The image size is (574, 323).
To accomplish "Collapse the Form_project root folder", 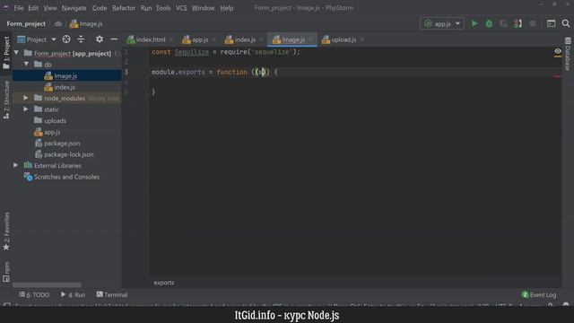I will coord(16,53).
